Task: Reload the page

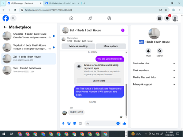Action: (15, 10)
